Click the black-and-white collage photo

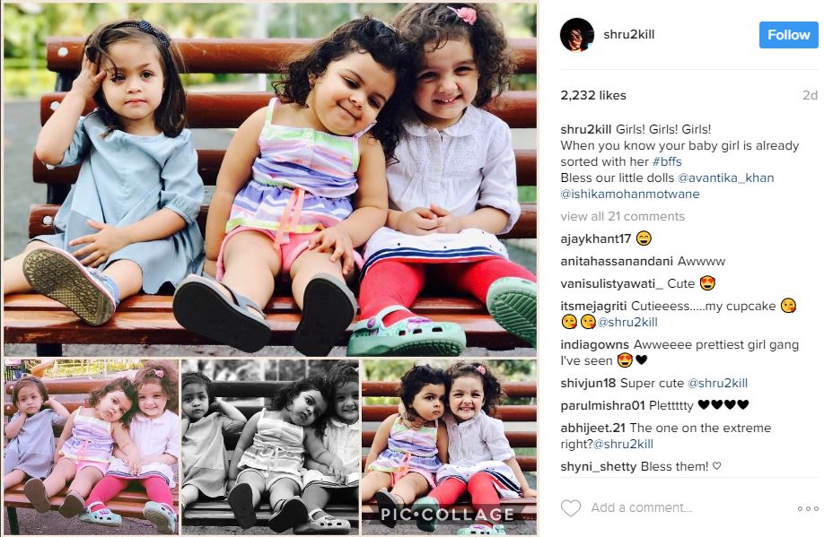click(x=270, y=446)
